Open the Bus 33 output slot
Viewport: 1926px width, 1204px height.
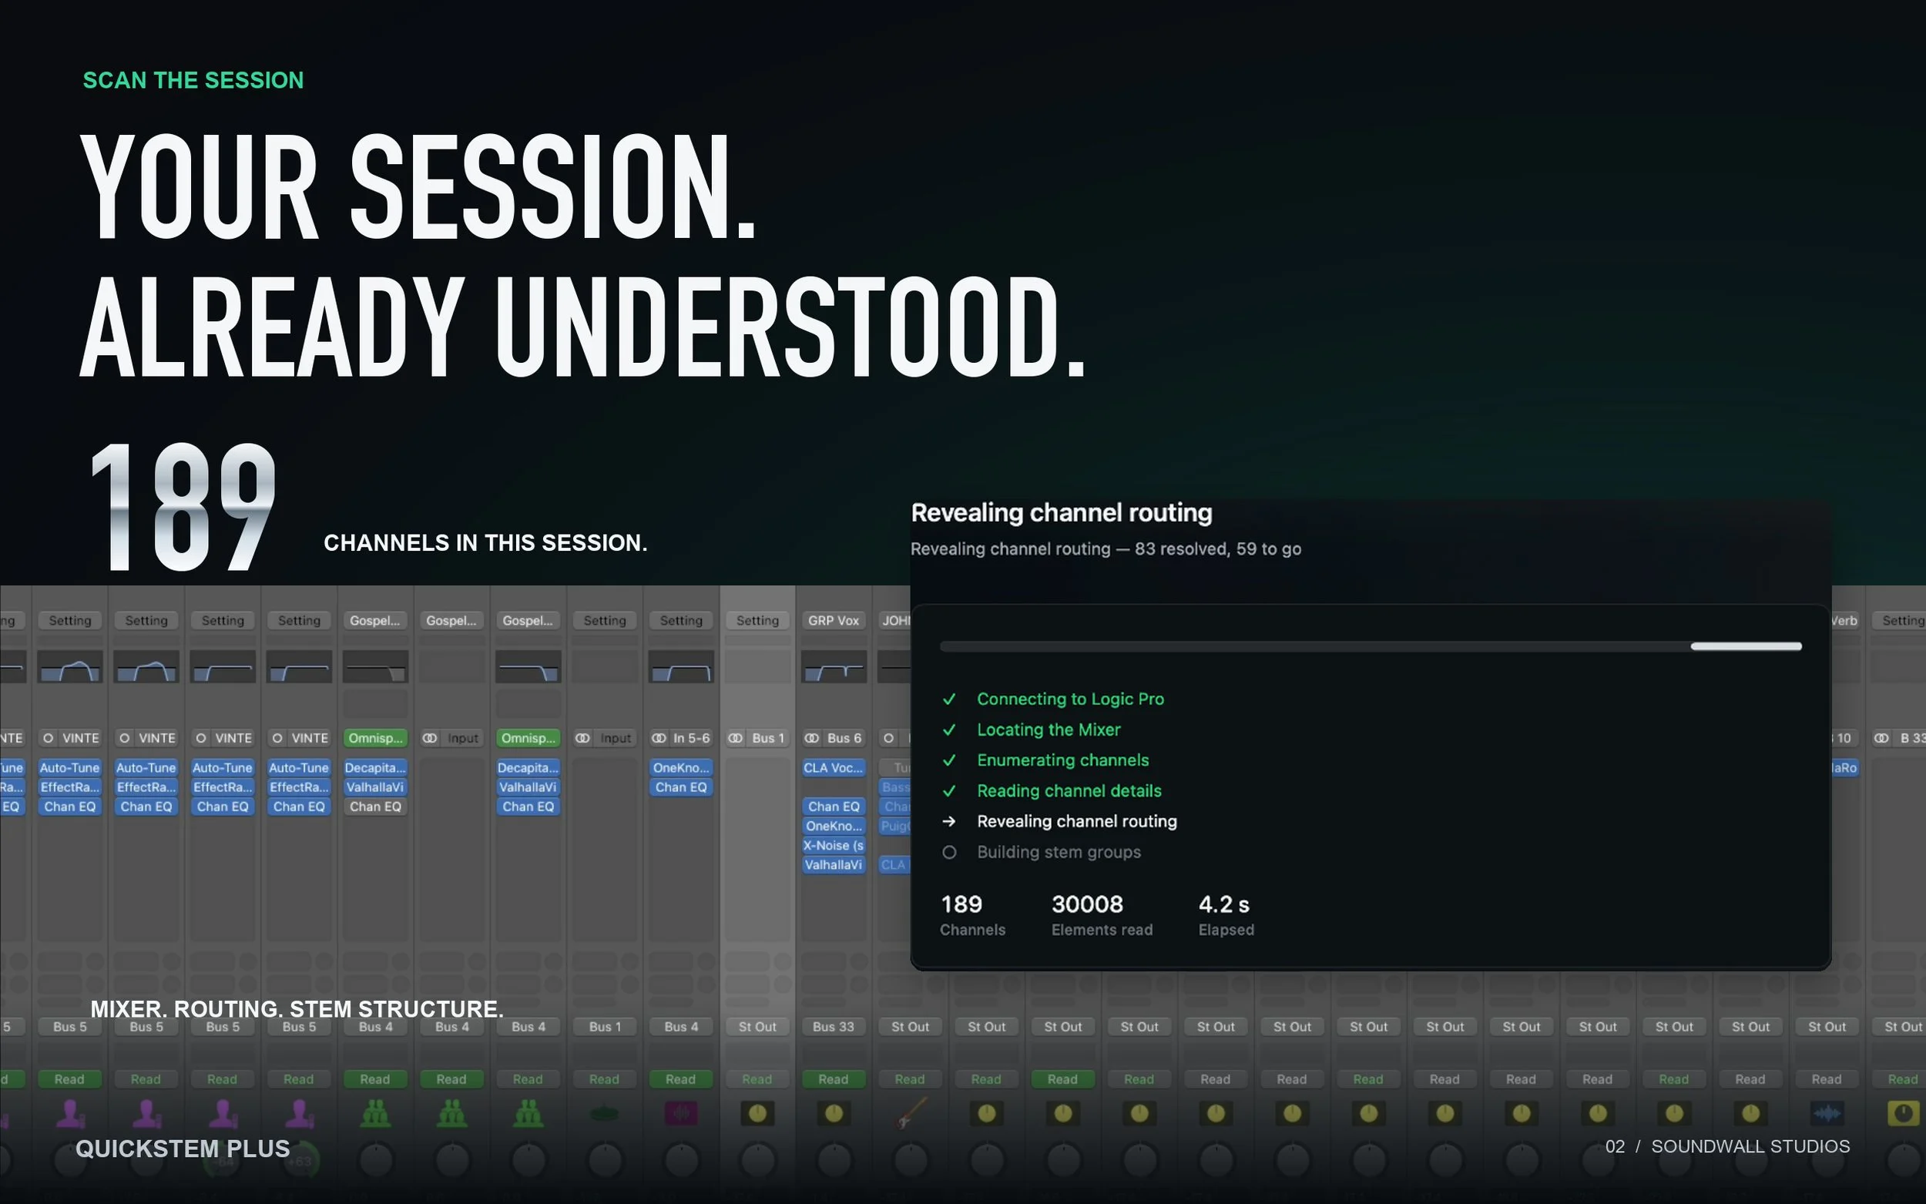pyautogui.click(x=834, y=1026)
